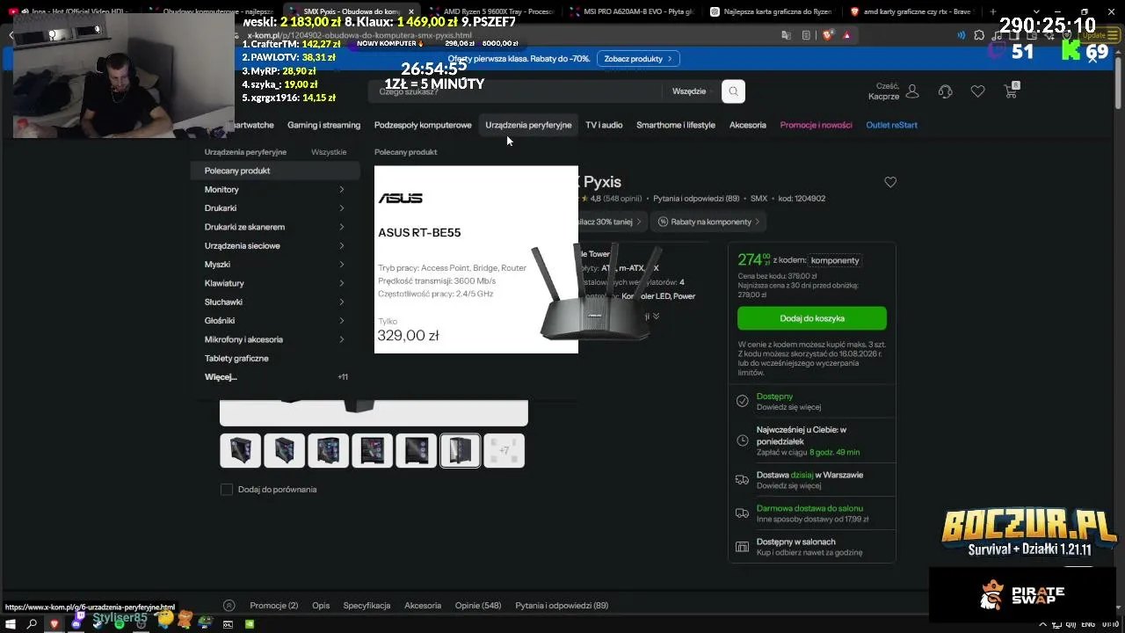Open Pytania i odpowiedzi (89) in the bottom bar
The image size is (1125, 633).
click(562, 606)
